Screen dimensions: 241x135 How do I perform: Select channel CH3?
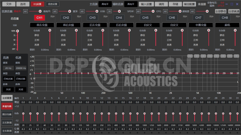92,18
